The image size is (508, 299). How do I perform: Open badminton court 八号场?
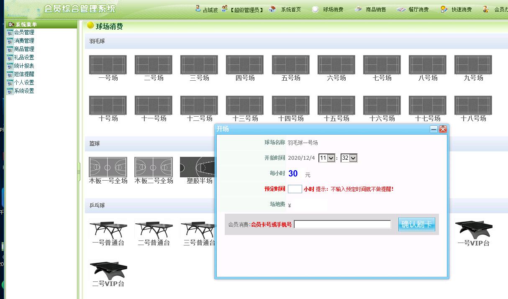point(428,68)
